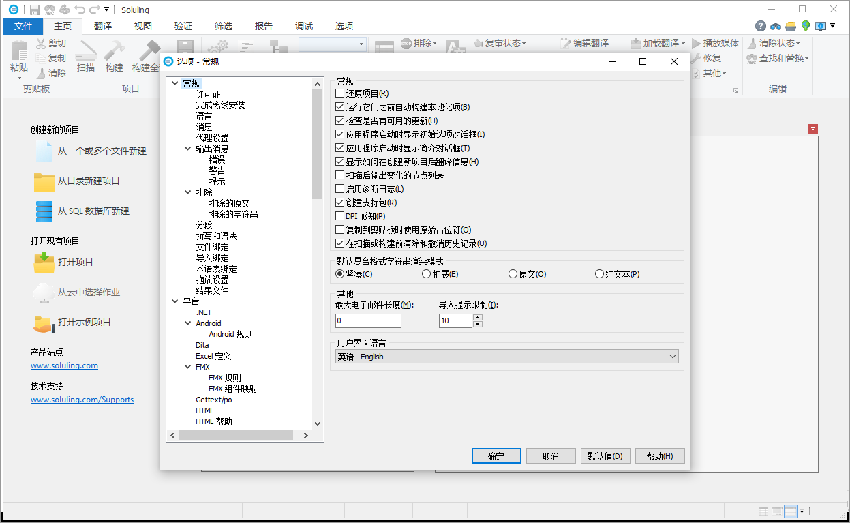
Task: Click the 确定 button to confirm
Action: tap(496, 455)
